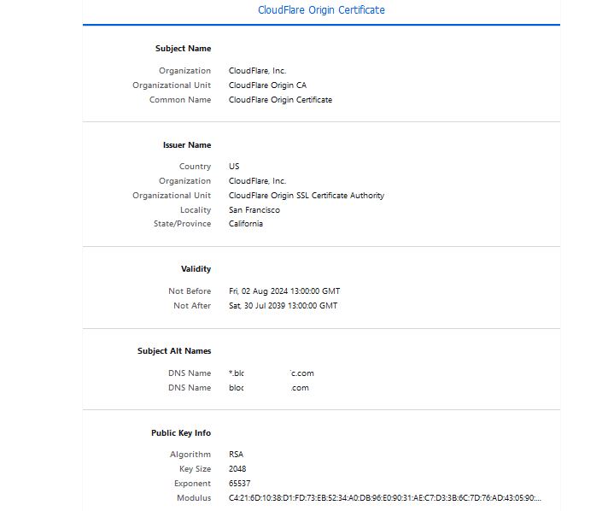Click the Modulus hex value 'C4:21:6D...'
The width and height of the screenshot is (608, 511).
pyautogui.click(x=384, y=498)
